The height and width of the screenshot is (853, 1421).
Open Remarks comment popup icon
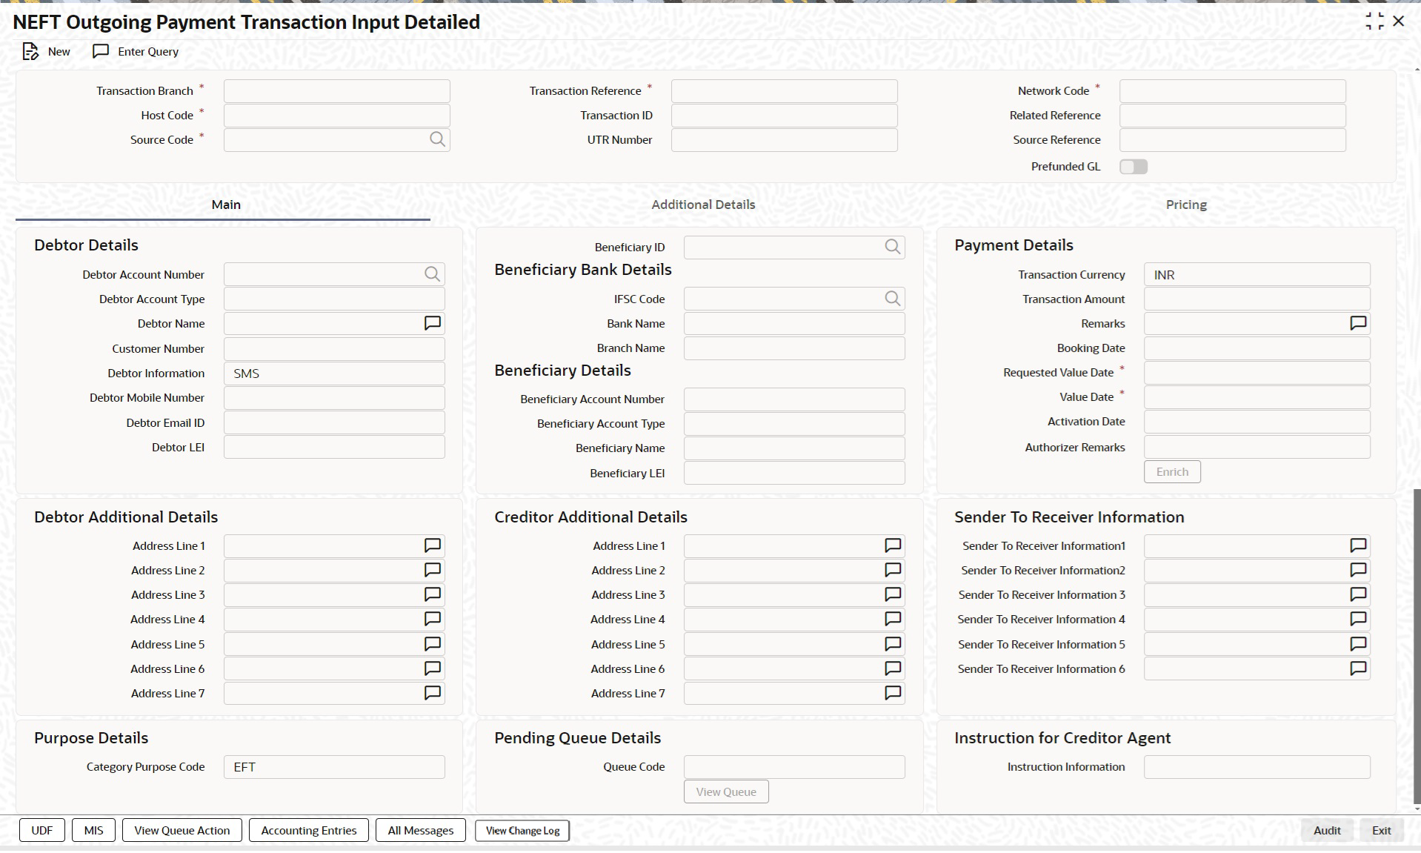point(1358,323)
